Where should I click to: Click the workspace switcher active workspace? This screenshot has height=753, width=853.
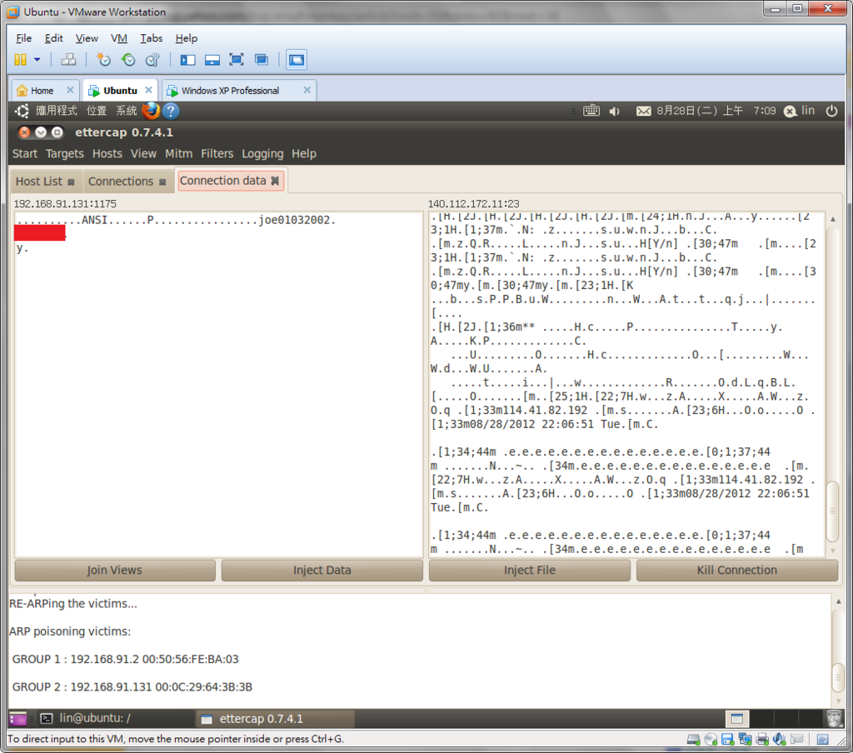point(737,718)
